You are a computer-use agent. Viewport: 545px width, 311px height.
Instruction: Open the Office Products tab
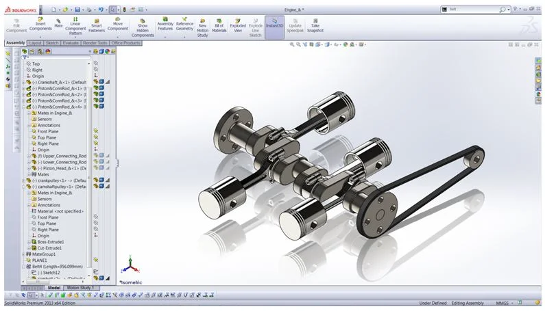click(126, 43)
